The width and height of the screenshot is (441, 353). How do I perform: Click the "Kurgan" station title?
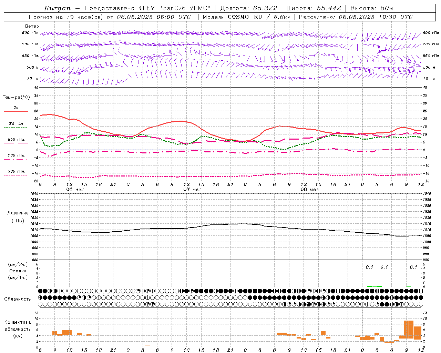pos(58,8)
